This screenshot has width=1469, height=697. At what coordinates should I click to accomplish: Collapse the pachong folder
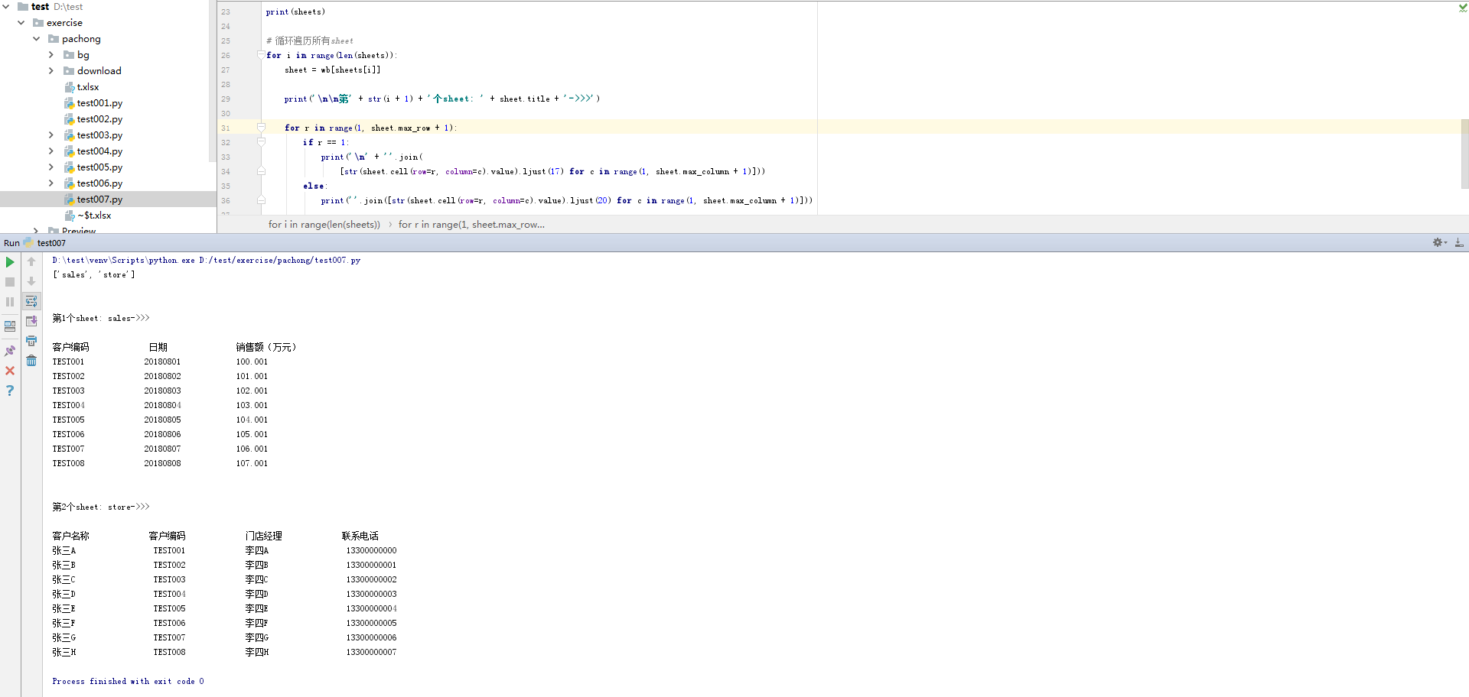coord(35,38)
